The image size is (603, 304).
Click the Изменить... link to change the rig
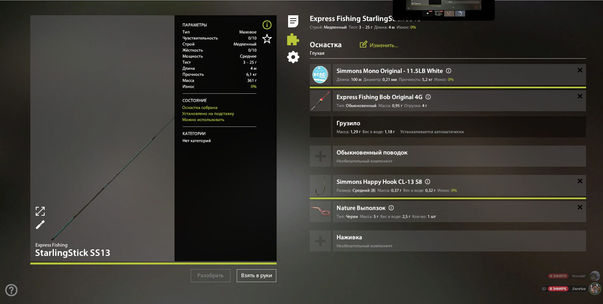click(379, 45)
